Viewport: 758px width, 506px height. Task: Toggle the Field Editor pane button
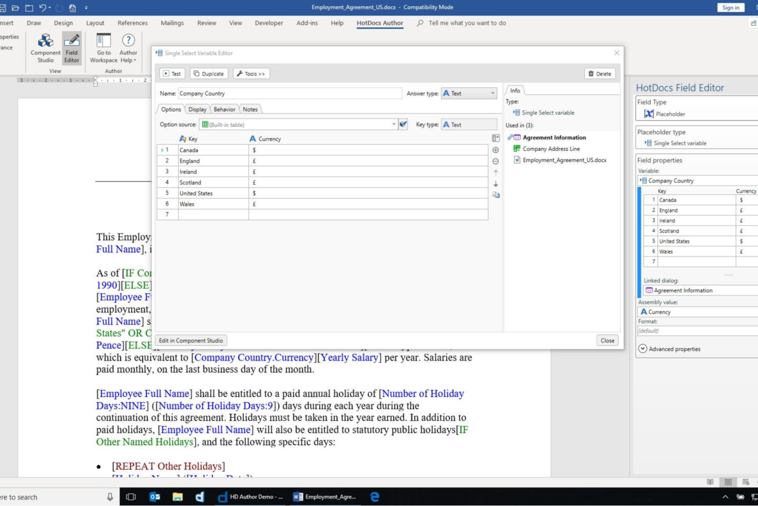tap(71, 48)
